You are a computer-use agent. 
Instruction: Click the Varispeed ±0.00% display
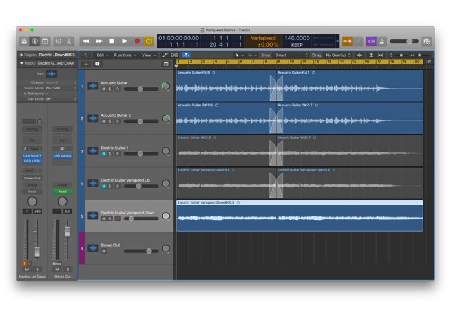click(x=263, y=41)
